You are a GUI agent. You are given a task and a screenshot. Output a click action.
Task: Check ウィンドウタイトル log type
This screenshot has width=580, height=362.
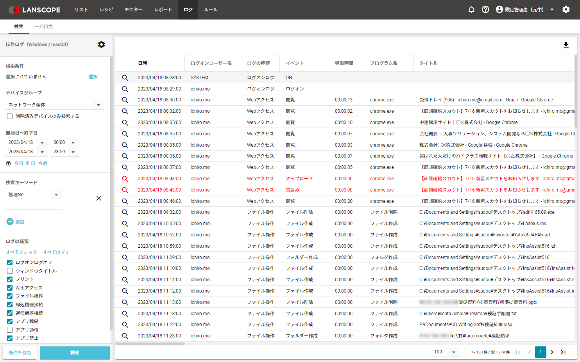(10, 271)
